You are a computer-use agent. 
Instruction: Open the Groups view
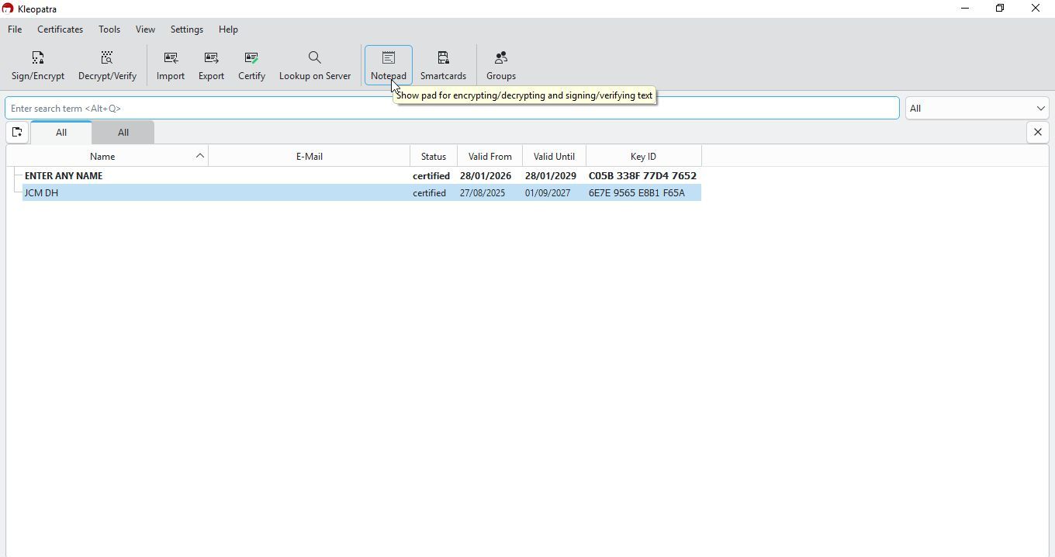pyautogui.click(x=501, y=65)
